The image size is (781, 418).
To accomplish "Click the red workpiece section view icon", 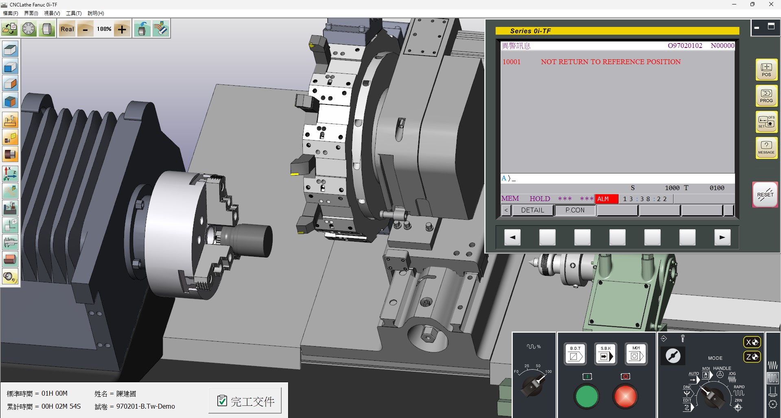I will tap(10, 259).
